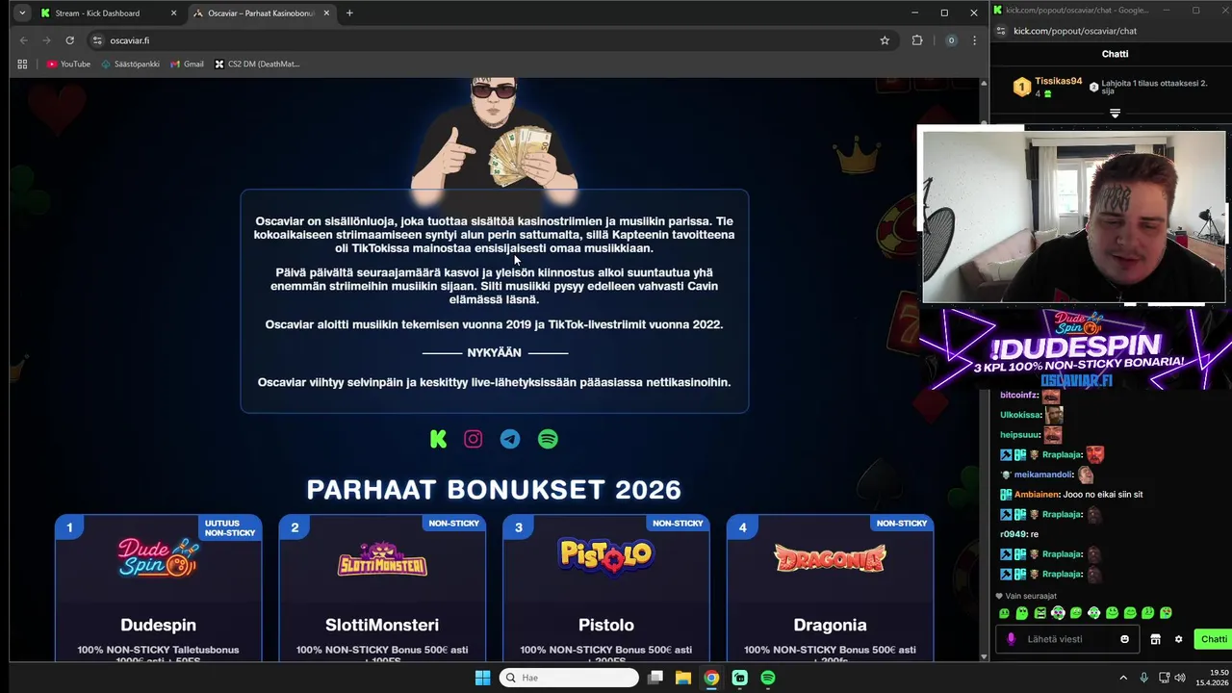Open chat page site info icon
1232x693 pixels.
(x=1001, y=31)
